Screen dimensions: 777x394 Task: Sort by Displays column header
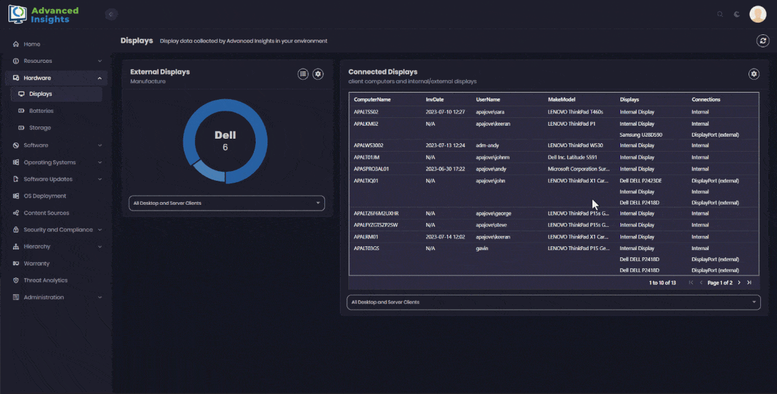pos(629,100)
